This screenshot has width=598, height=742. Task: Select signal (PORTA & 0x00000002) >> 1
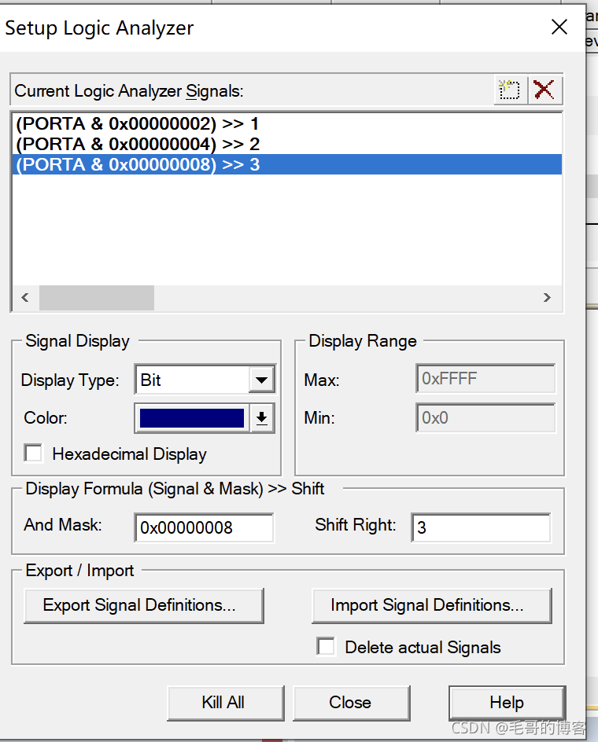point(286,124)
